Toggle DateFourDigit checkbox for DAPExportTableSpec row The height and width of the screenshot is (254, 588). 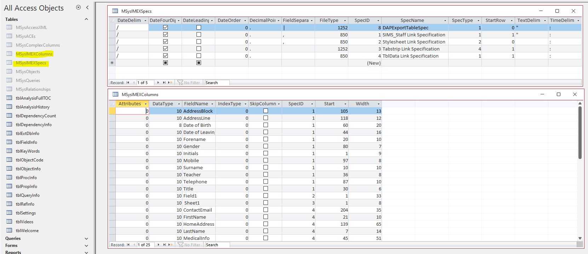[x=165, y=28]
